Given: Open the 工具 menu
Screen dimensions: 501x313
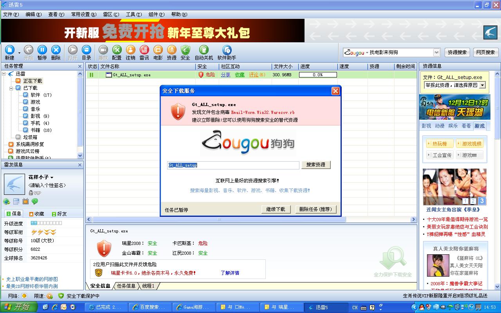Looking at the screenshot, I should pos(134,14).
